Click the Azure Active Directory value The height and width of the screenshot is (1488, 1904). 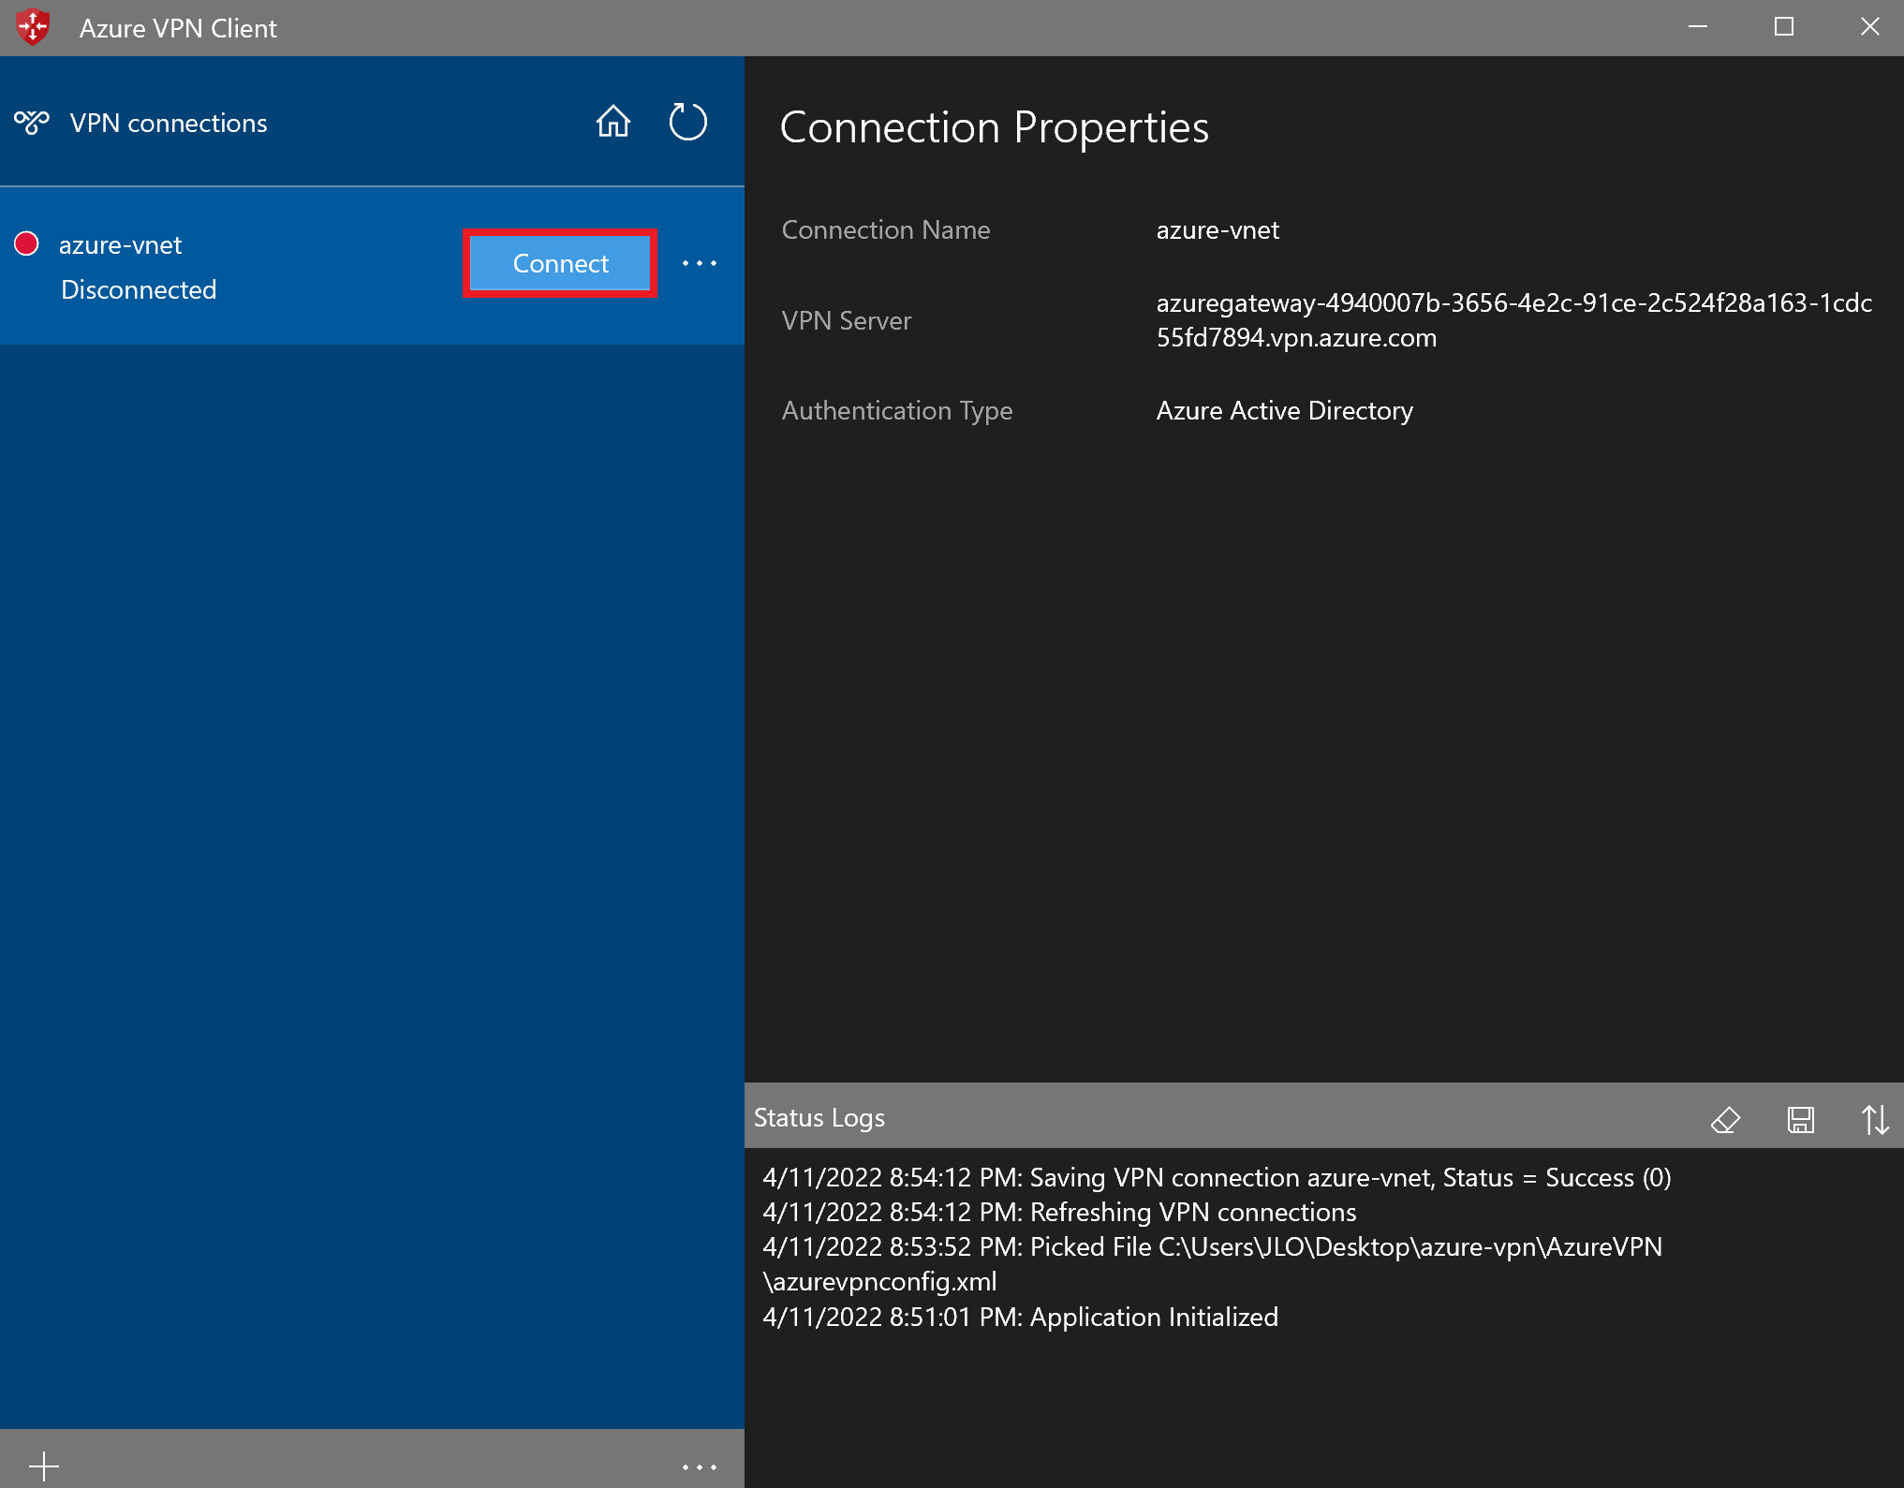(1285, 410)
